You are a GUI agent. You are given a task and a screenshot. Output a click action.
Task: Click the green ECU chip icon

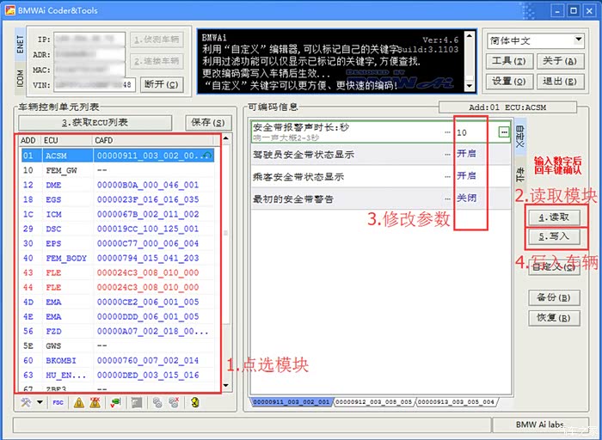tap(115, 402)
